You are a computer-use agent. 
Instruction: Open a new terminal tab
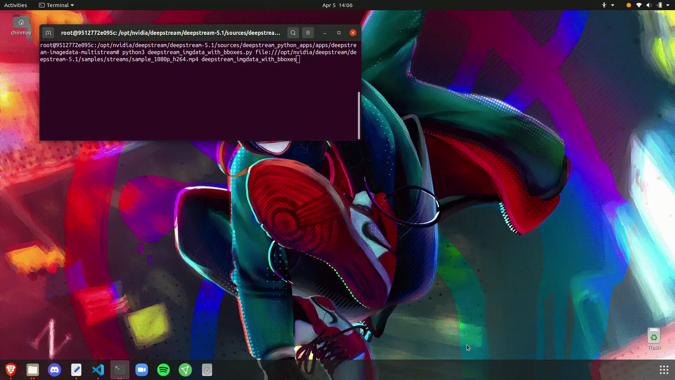pyautogui.click(x=48, y=33)
